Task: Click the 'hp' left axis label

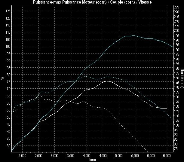Action: tap(2, 79)
